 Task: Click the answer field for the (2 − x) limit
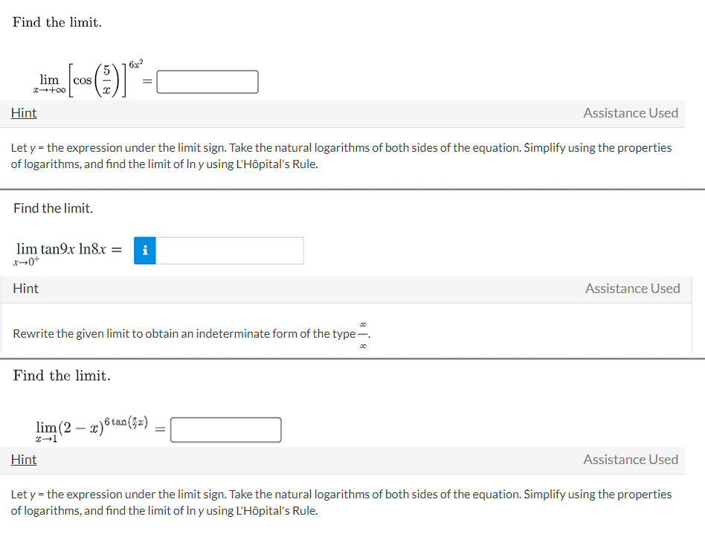tap(225, 429)
